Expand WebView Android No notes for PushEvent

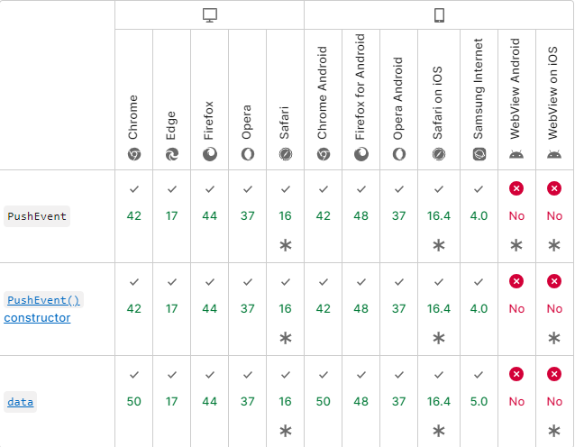click(516, 245)
